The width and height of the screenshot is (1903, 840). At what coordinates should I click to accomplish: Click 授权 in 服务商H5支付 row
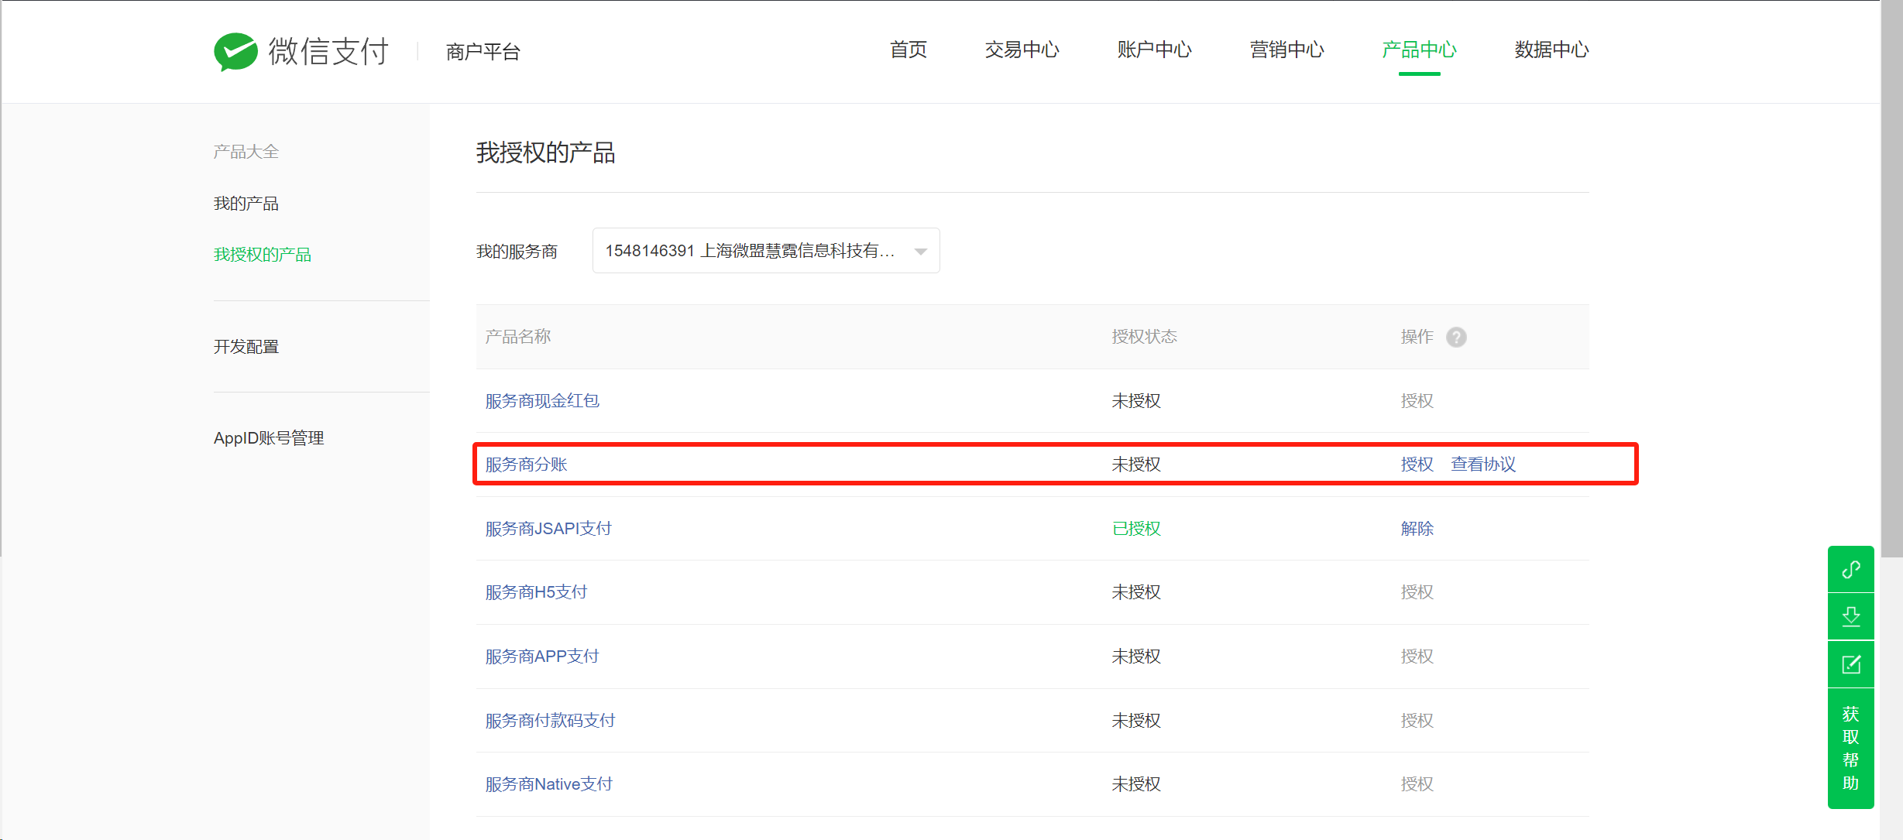[1417, 592]
